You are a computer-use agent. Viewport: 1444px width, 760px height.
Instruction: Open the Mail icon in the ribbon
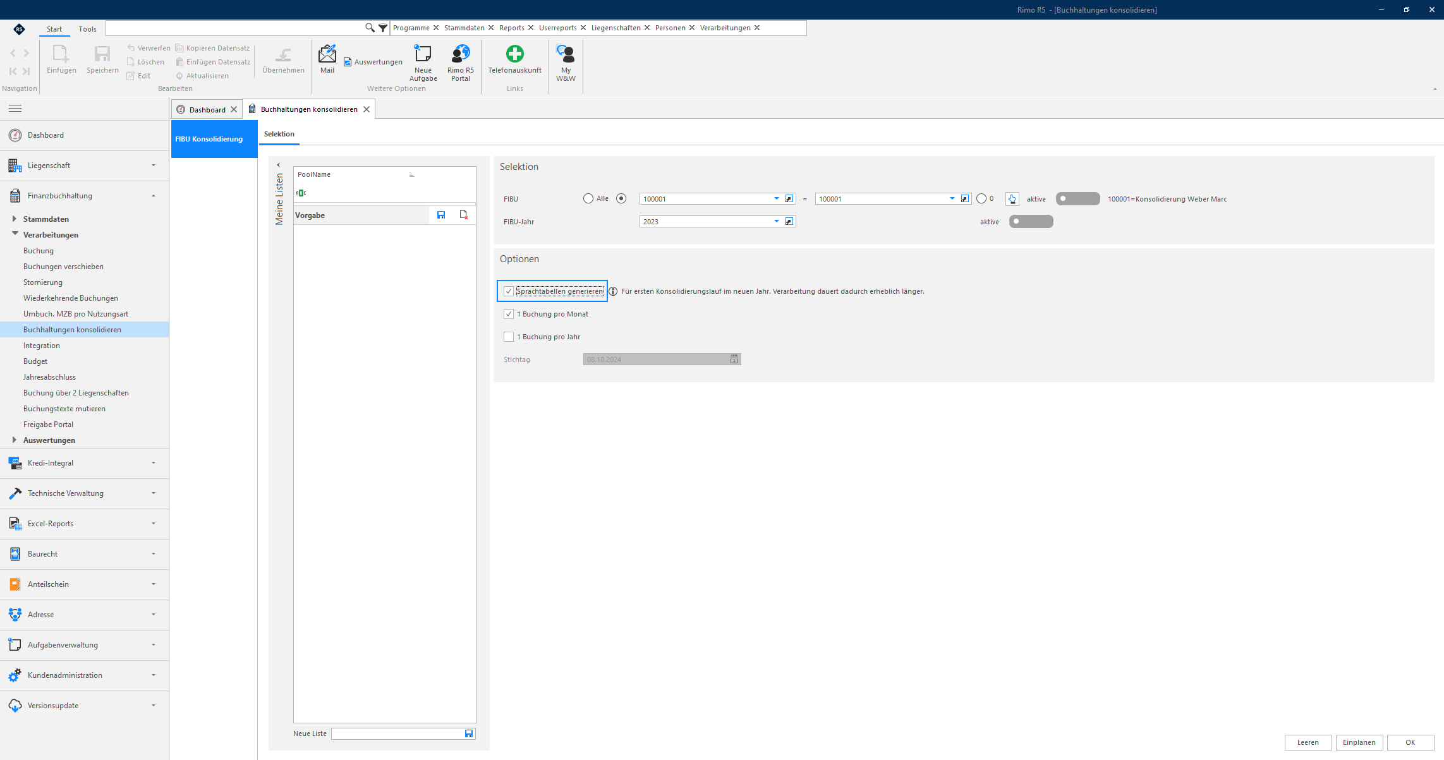pos(327,59)
